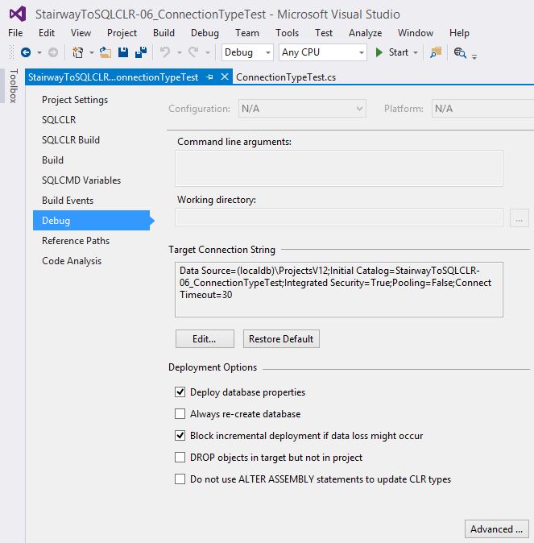The height and width of the screenshot is (543, 534).
Task: Select the Code Analysis page
Action: [x=72, y=261]
